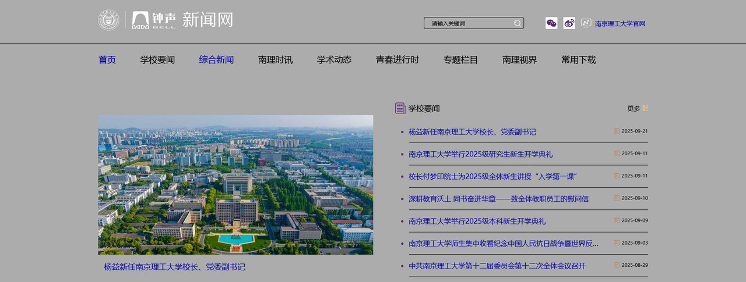Open the WeChat icon

[x=551, y=23]
